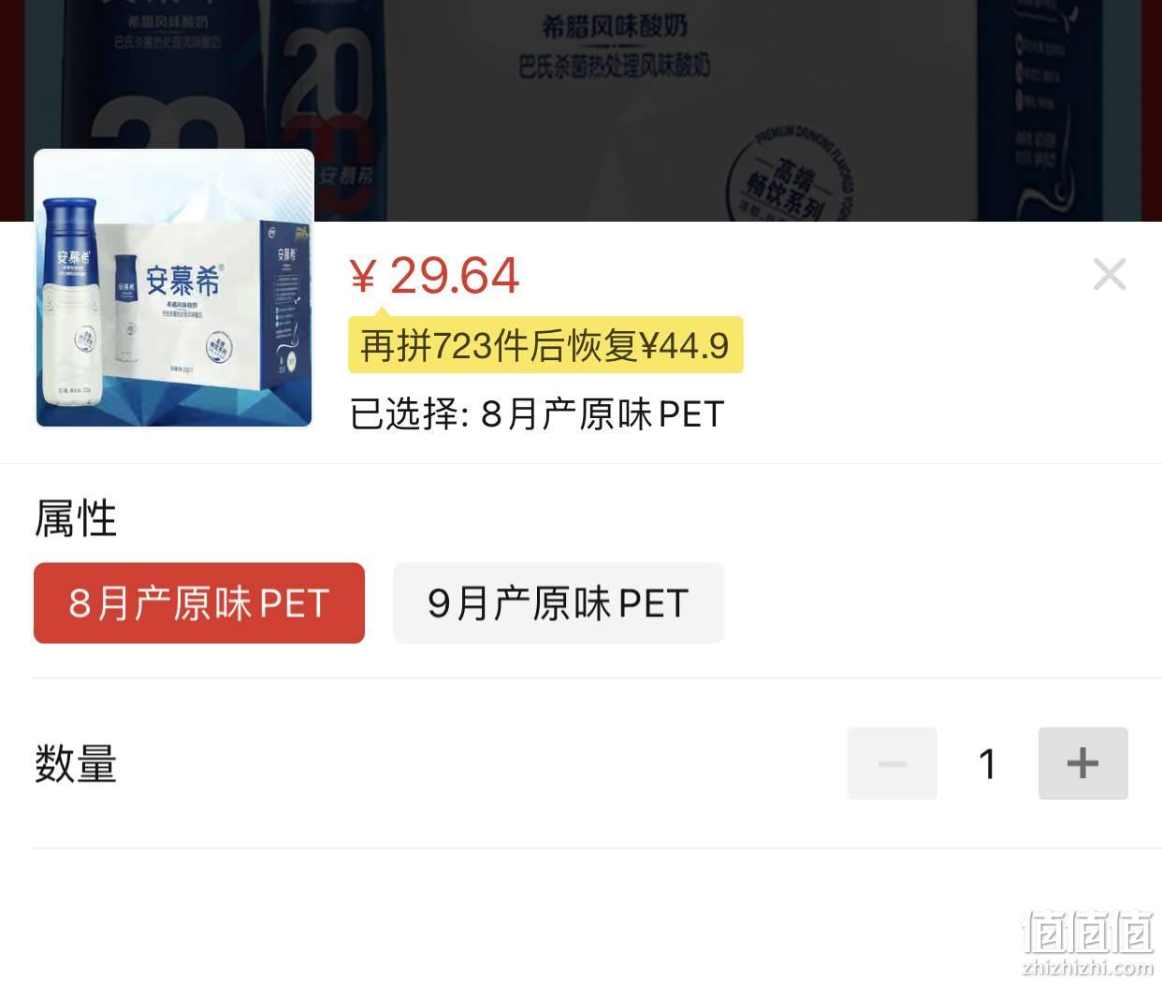Viewport: 1162px width, 984px height.
Task: Choose the 9月产原味PET option
Action: pos(559,603)
